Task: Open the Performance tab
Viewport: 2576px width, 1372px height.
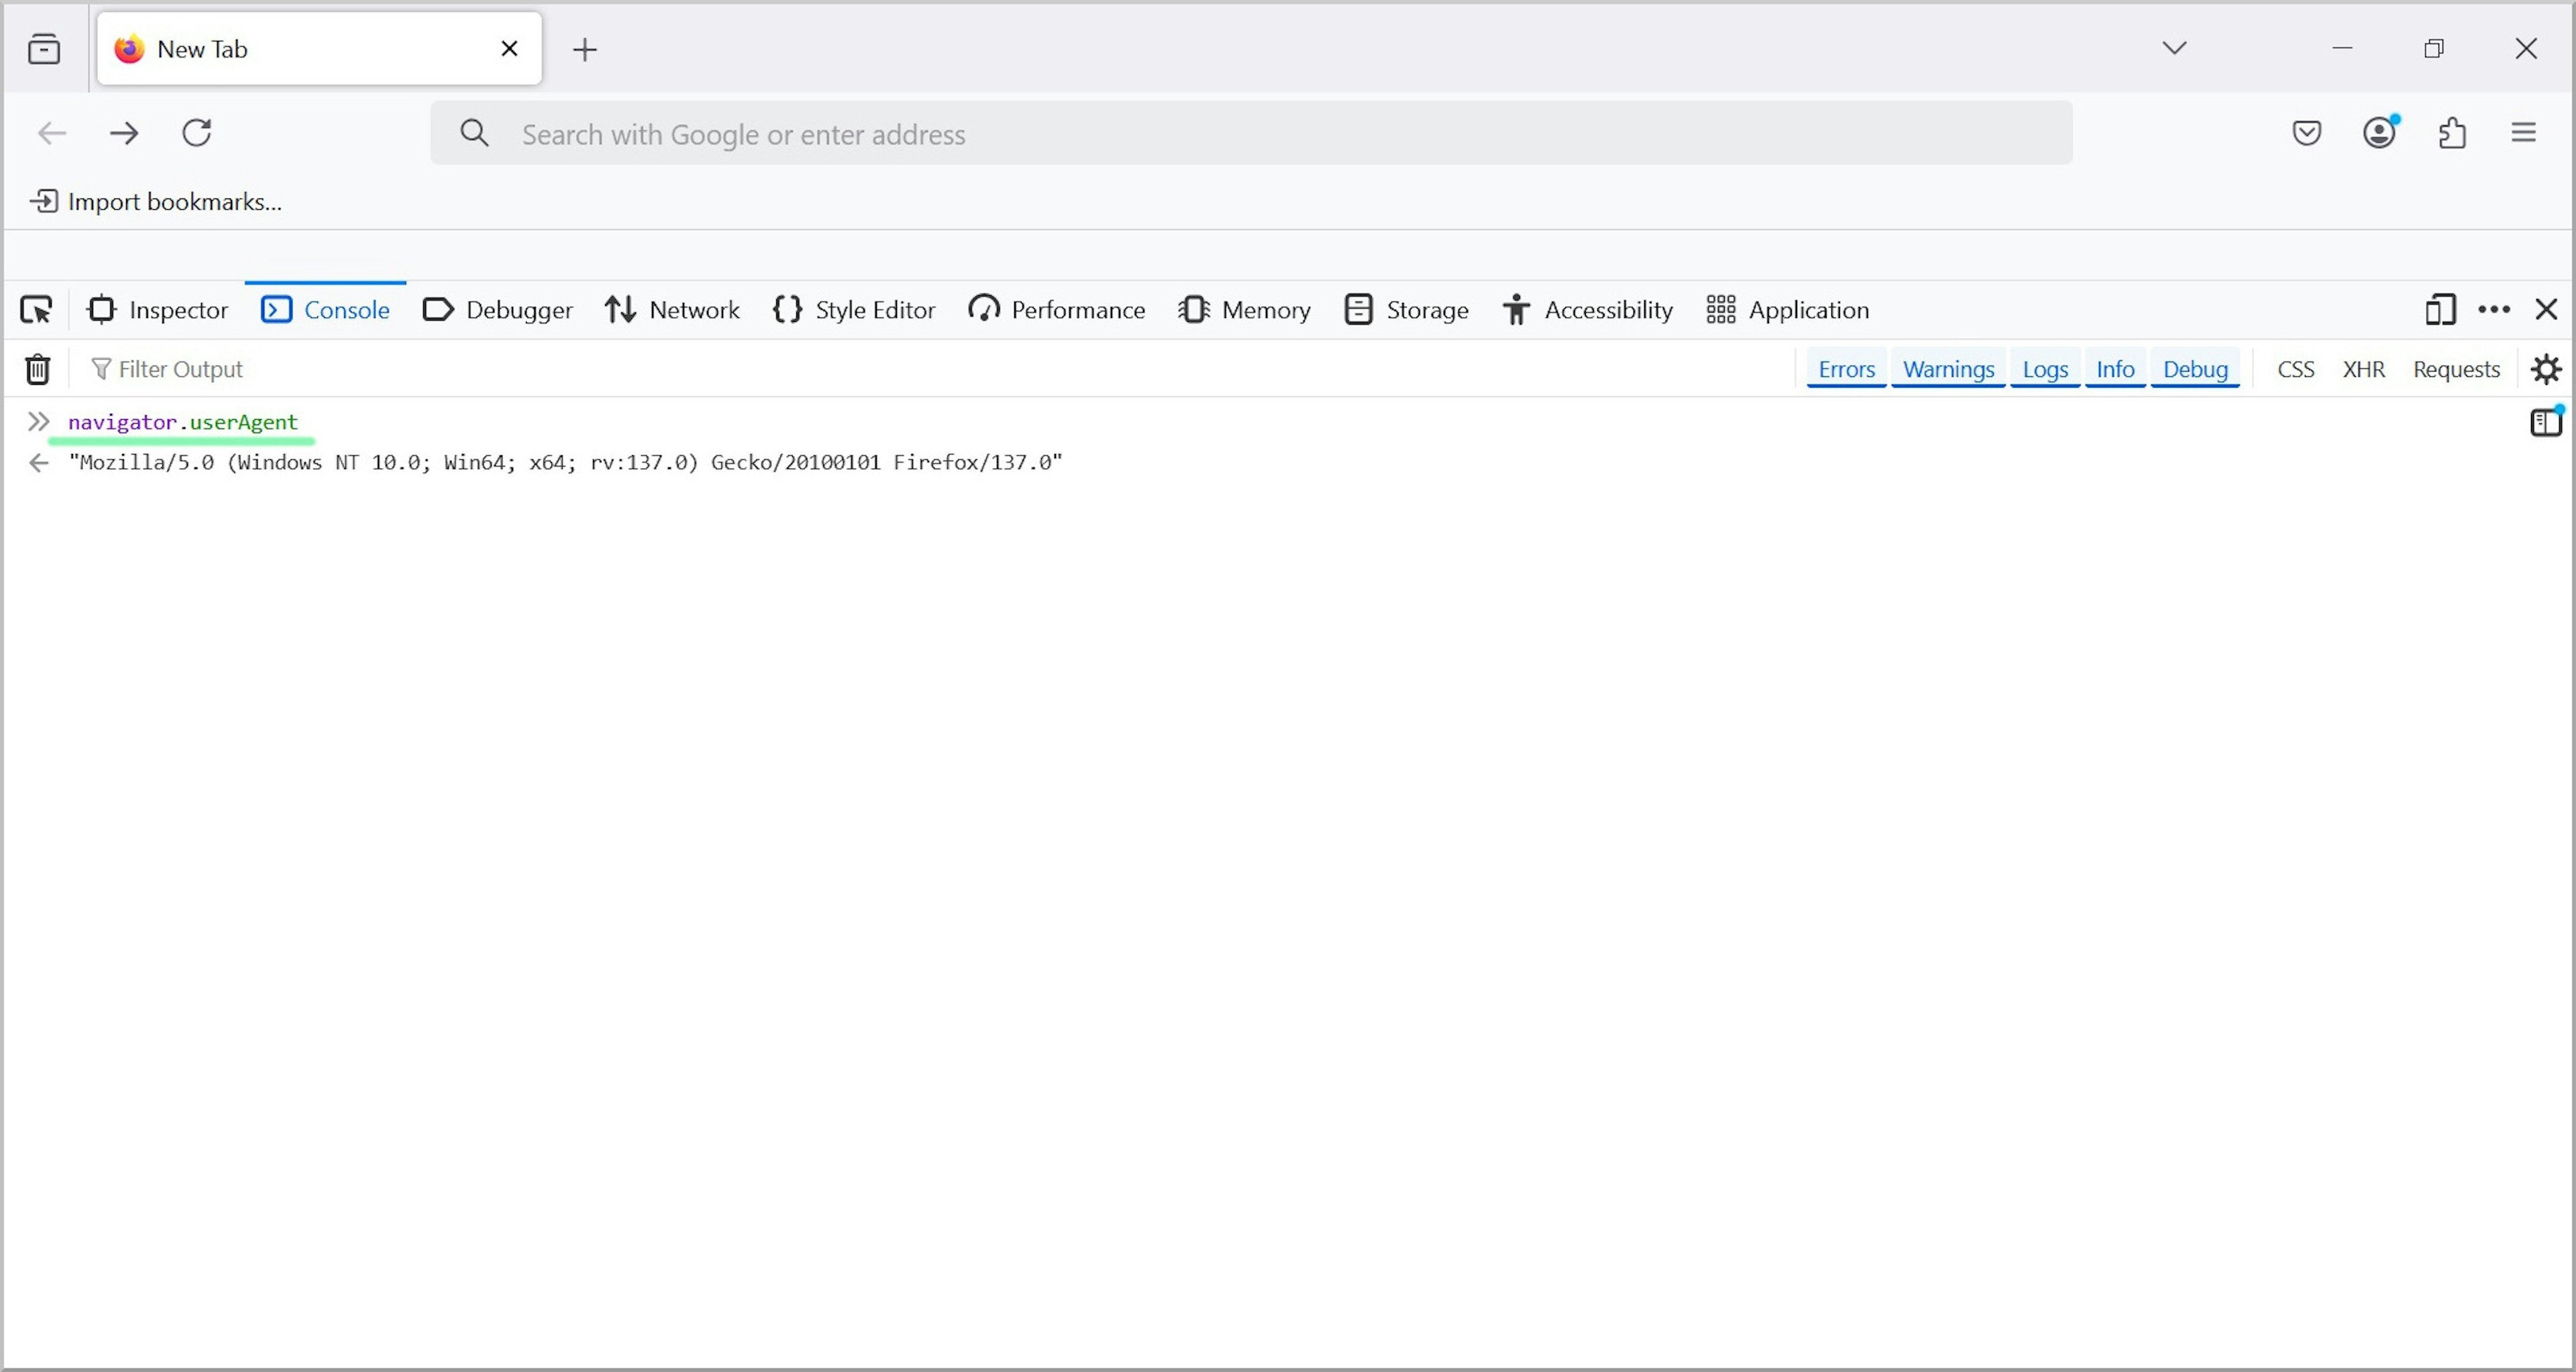Action: tap(1056, 310)
